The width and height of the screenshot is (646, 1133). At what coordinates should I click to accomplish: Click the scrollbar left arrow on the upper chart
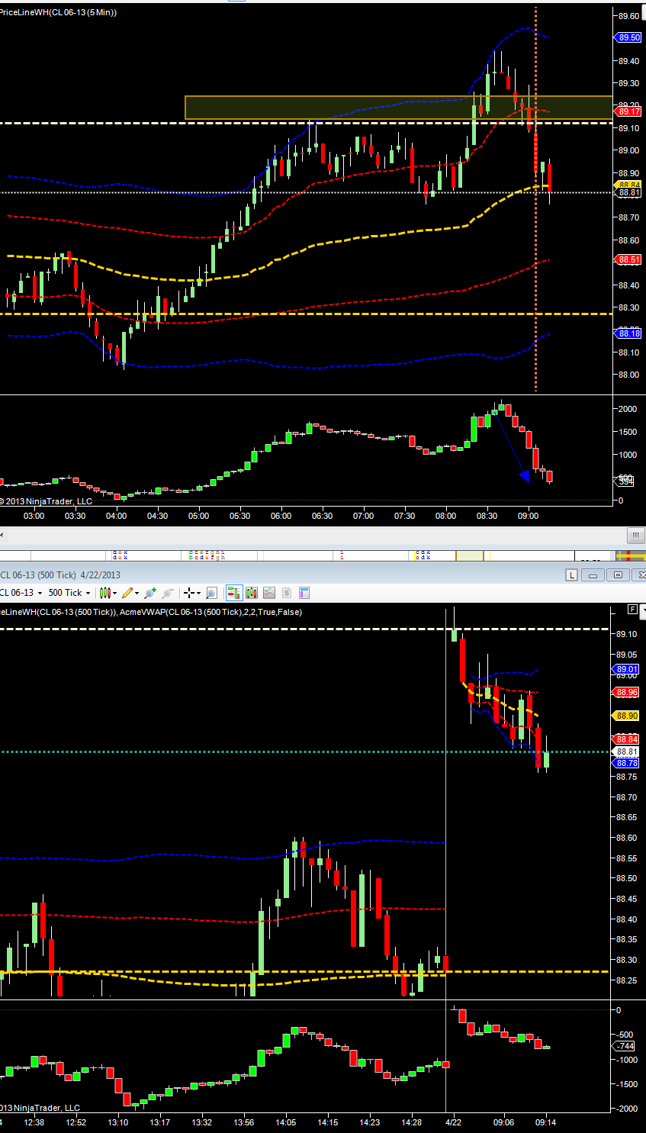click(2, 535)
